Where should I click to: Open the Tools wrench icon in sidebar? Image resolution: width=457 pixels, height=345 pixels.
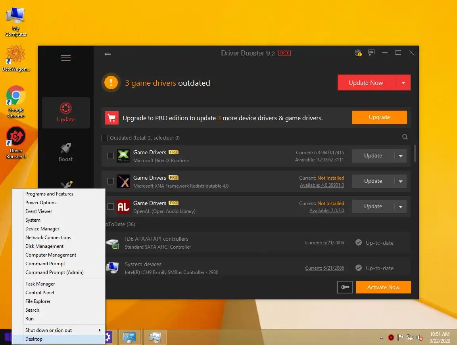click(67, 184)
